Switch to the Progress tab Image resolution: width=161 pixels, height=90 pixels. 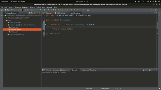click(x=84, y=70)
